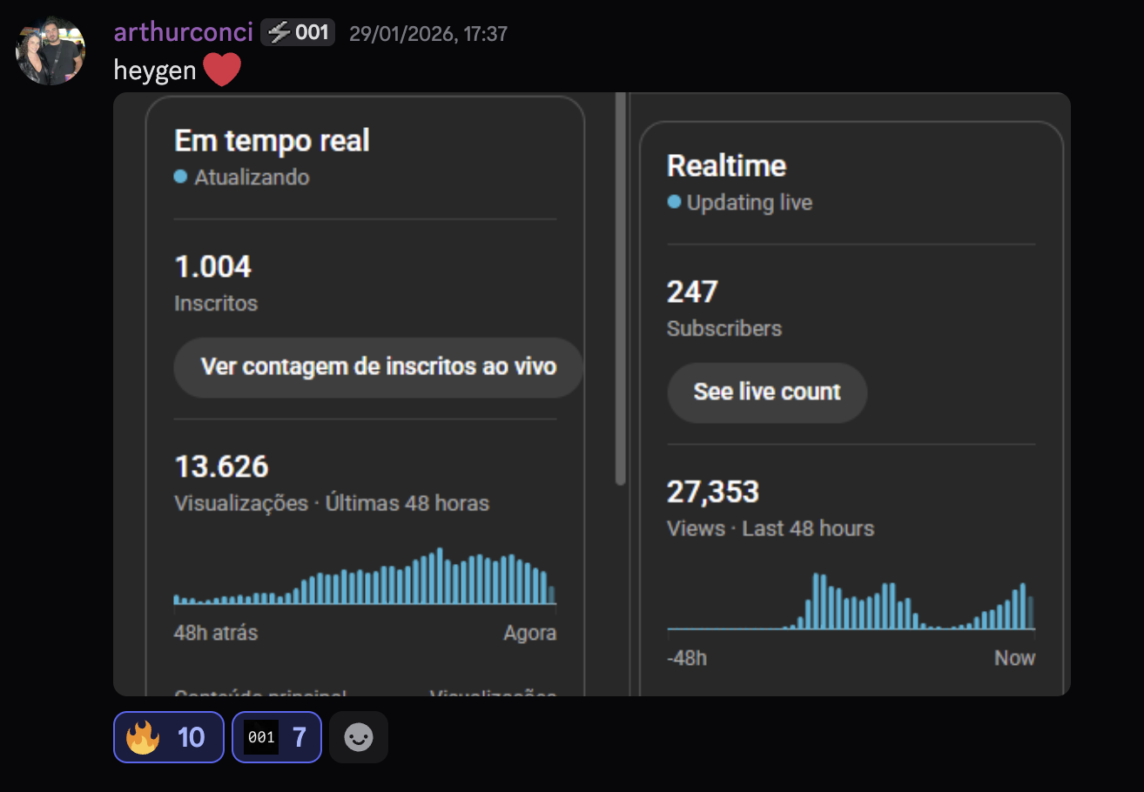This screenshot has width=1144, height=792.
Task: Click 'Ver contagem de inscritos ao vivo' button
Action: pyautogui.click(x=378, y=367)
